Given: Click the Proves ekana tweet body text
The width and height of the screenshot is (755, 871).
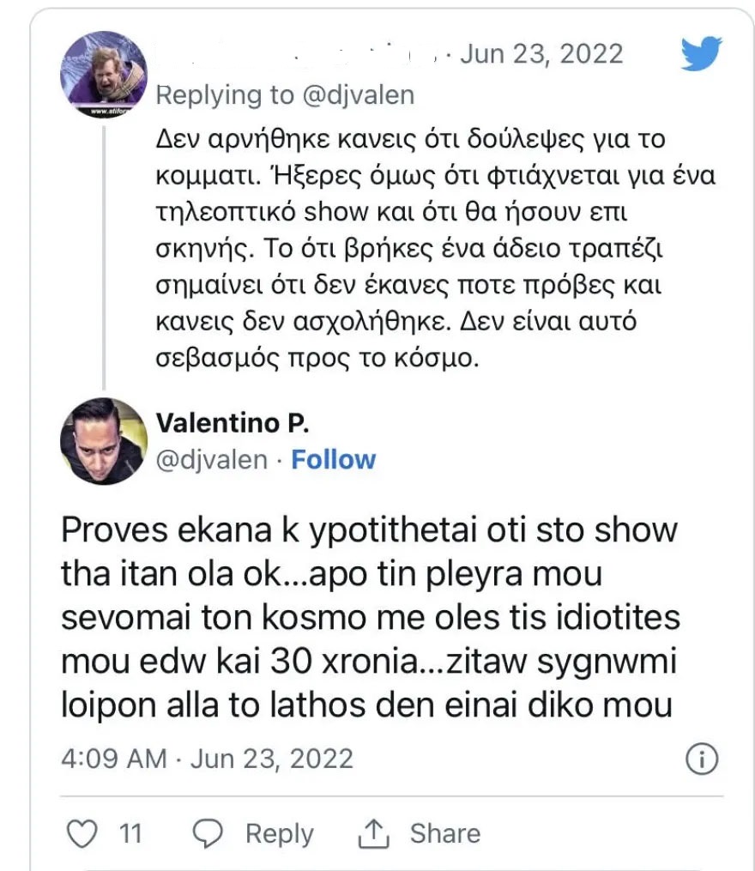Looking at the screenshot, I should (370, 618).
